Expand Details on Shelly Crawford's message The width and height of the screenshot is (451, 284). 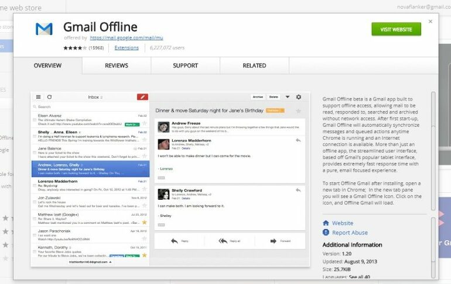tap(186, 198)
